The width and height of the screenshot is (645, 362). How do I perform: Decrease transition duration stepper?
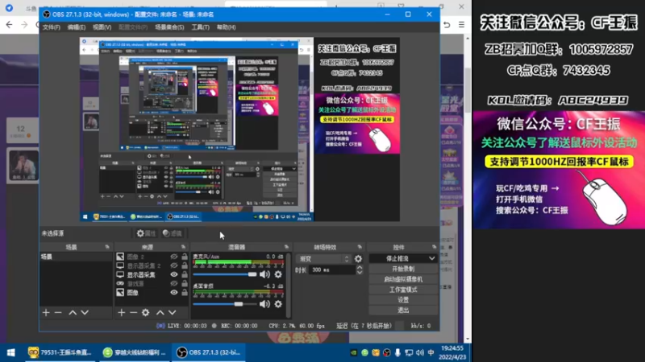[360, 272]
